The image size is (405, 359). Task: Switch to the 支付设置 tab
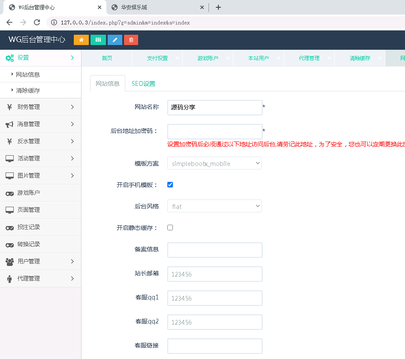tap(157, 58)
